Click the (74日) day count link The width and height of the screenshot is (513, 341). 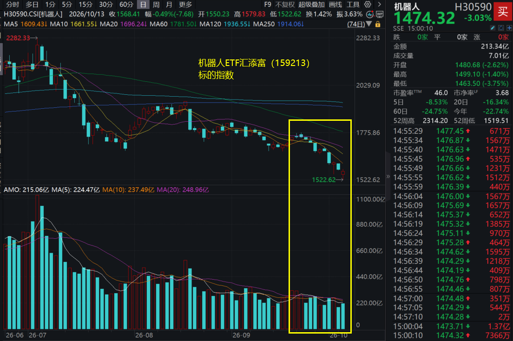[x=355, y=24]
